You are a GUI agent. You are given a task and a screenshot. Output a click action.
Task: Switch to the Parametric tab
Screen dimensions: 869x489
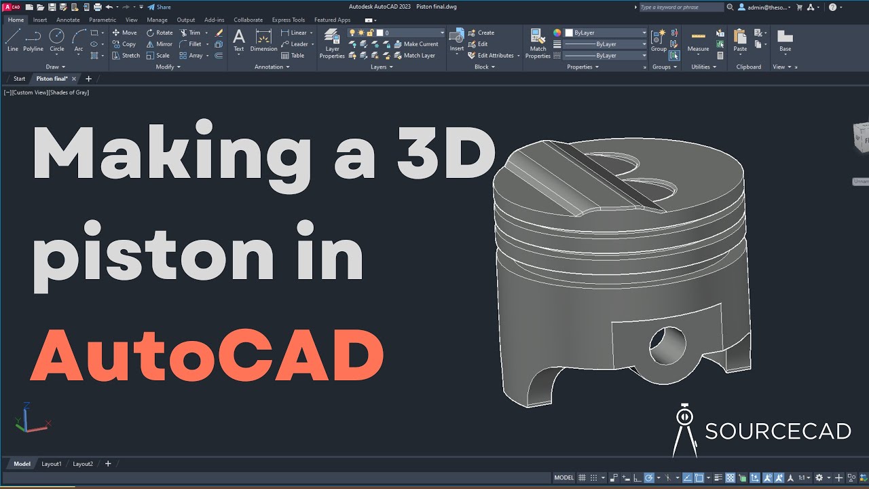click(103, 20)
